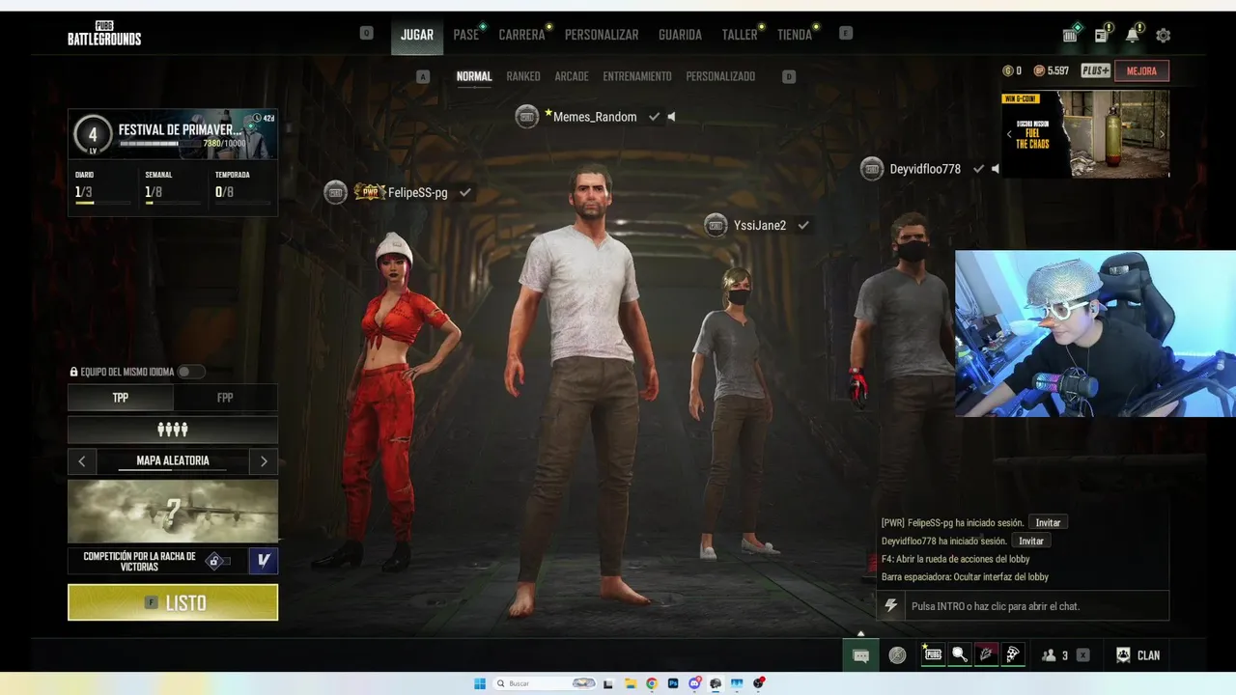
Task: Select the frying pan emote slot
Action: tap(960, 654)
